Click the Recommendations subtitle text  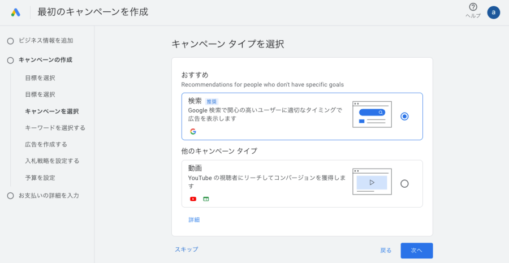(x=262, y=85)
